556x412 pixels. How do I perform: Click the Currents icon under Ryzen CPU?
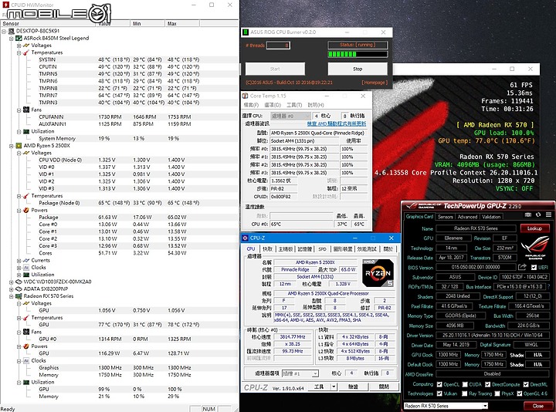26,260
